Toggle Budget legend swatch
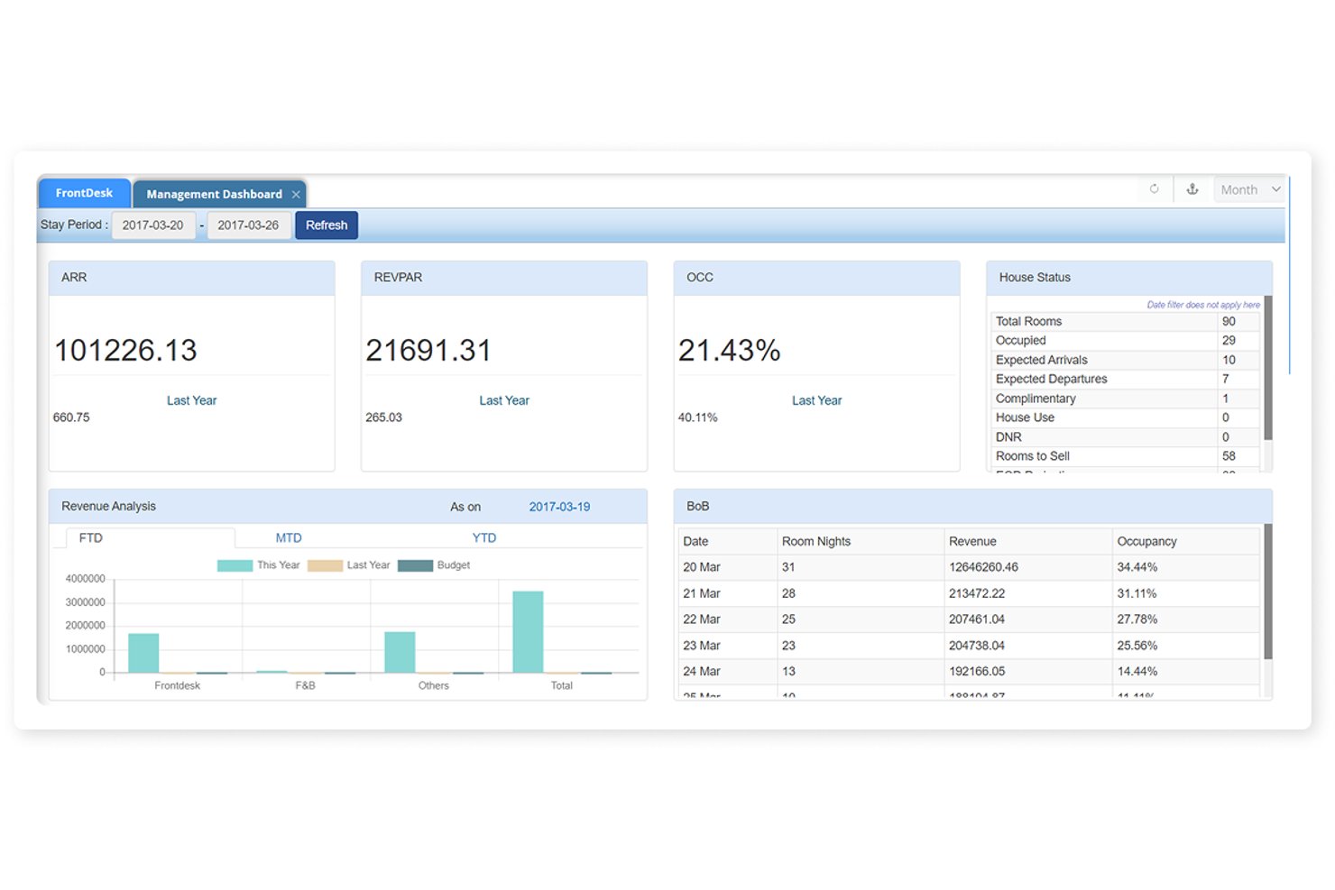The image size is (1335, 890). [415, 565]
